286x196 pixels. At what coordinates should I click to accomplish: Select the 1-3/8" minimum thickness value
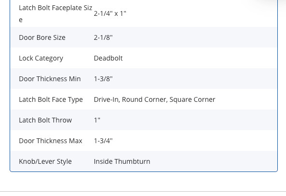(103, 79)
